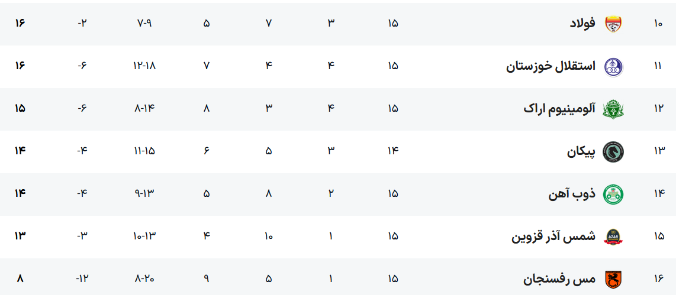This screenshot has width=676, height=295.
Task: Click rank number ۱۶ beside Mes Rafsanjan
Action: pos(659,279)
